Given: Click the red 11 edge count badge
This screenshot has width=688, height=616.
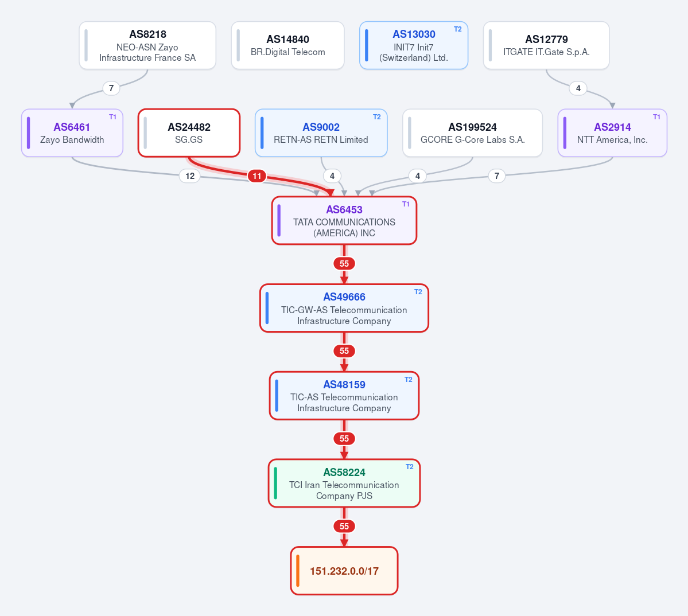Looking at the screenshot, I should pyautogui.click(x=256, y=176).
